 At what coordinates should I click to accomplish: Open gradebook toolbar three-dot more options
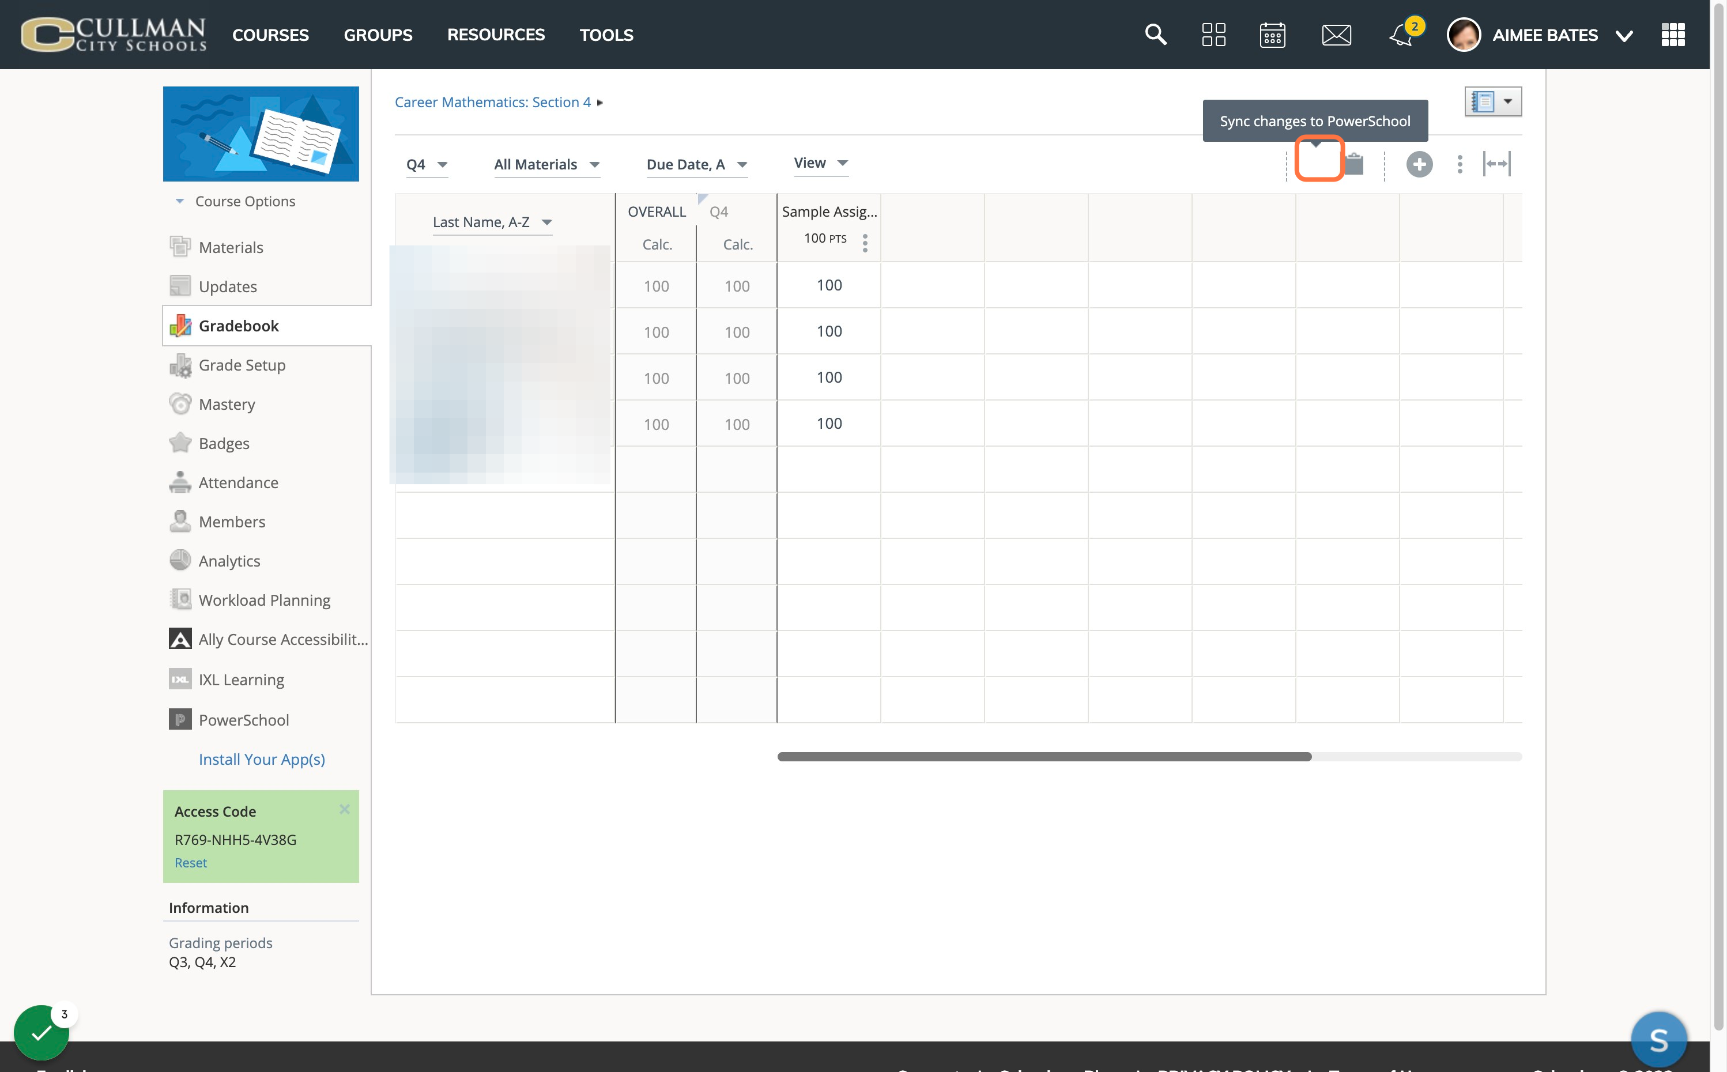(1460, 164)
